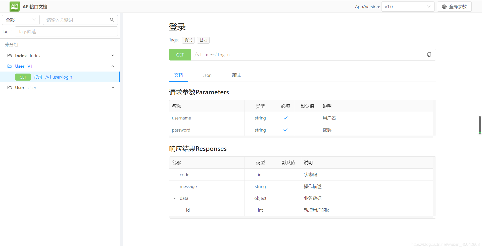This screenshot has height=249, width=482.
Task: Collapse the User User group chevron
Action: tap(113, 88)
